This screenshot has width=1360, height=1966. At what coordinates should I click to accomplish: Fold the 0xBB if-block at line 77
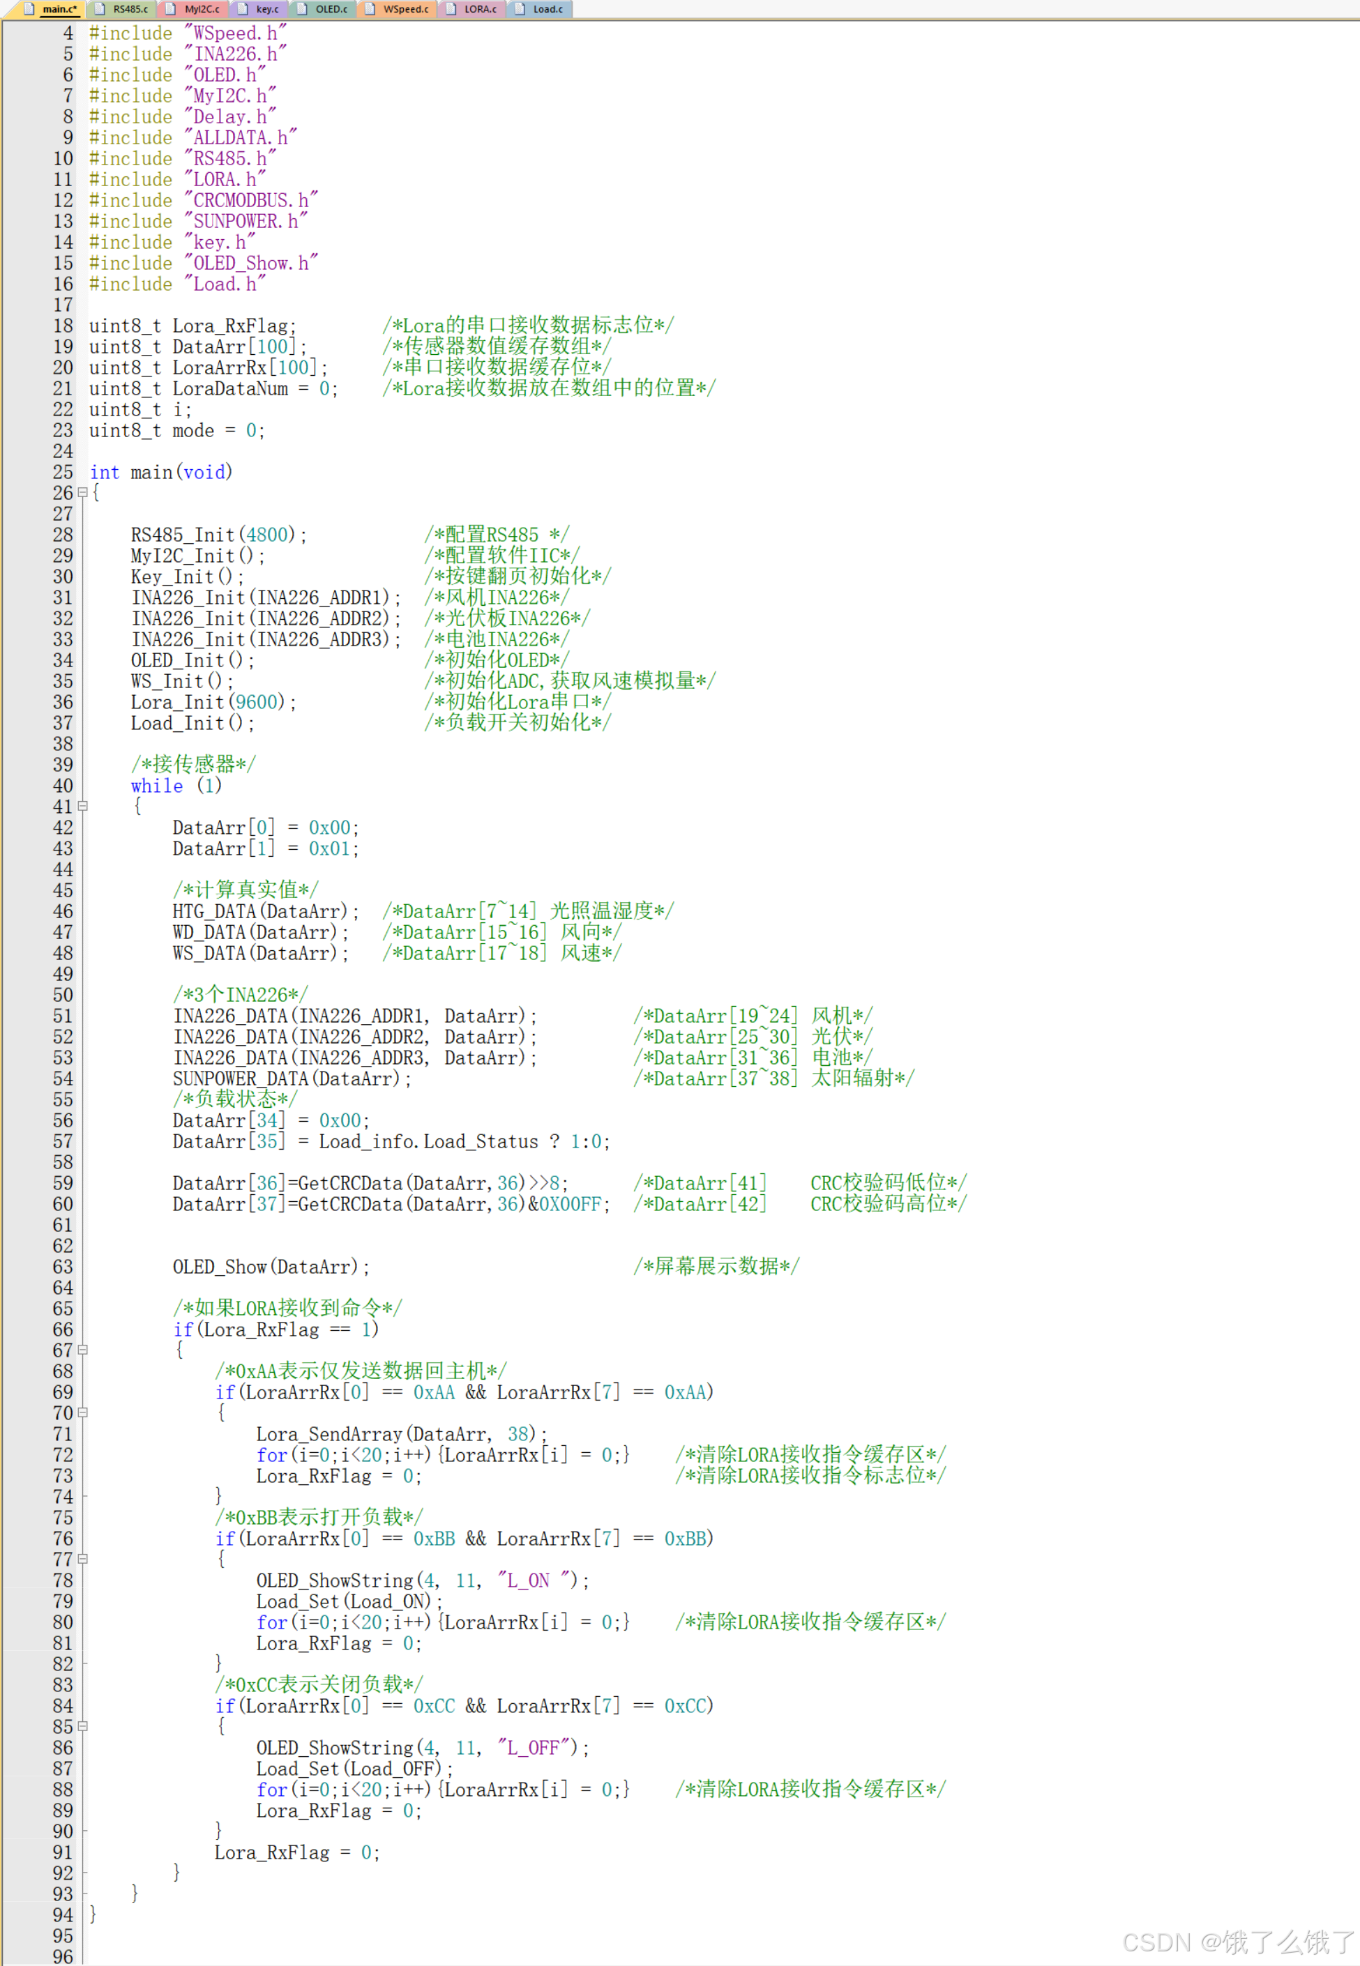point(83,1560)
